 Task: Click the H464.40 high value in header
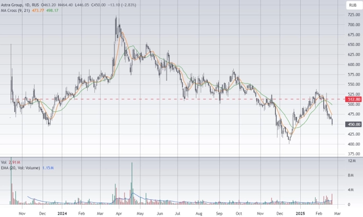point(66,5)
